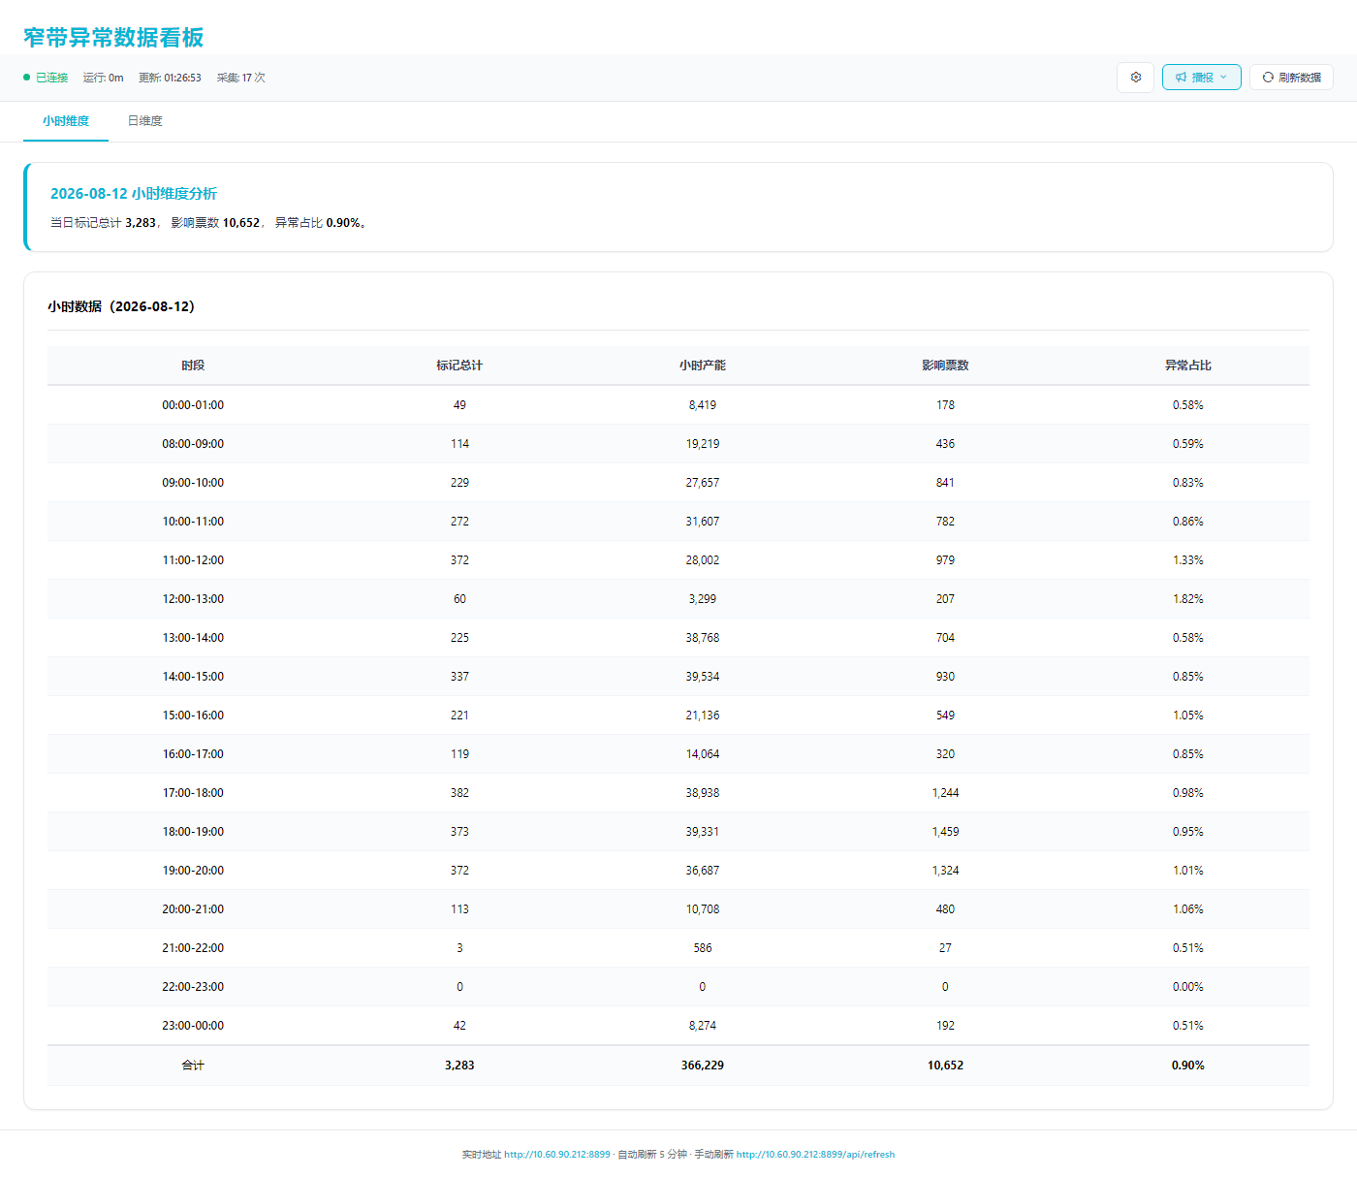Click the 2026-08-12 小时维度分析 heading
This screenshot has height=1177, width=1357.
(134, 194)
